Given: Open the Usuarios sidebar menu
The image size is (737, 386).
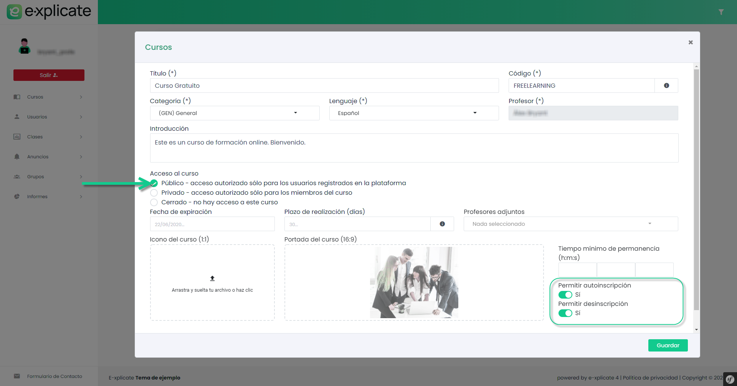Looking at the screenshot, I should [37, 117].
